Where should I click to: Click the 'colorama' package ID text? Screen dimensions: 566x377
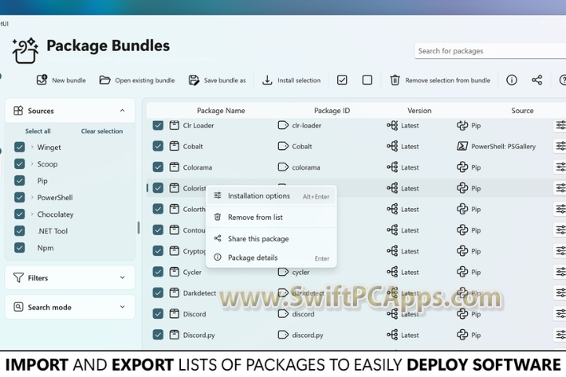coord(306,167)
